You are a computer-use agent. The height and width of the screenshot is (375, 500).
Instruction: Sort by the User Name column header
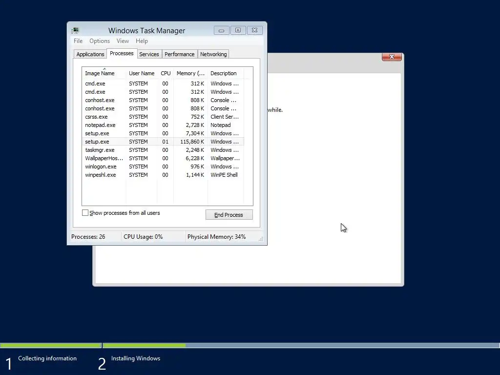(142, 73)
